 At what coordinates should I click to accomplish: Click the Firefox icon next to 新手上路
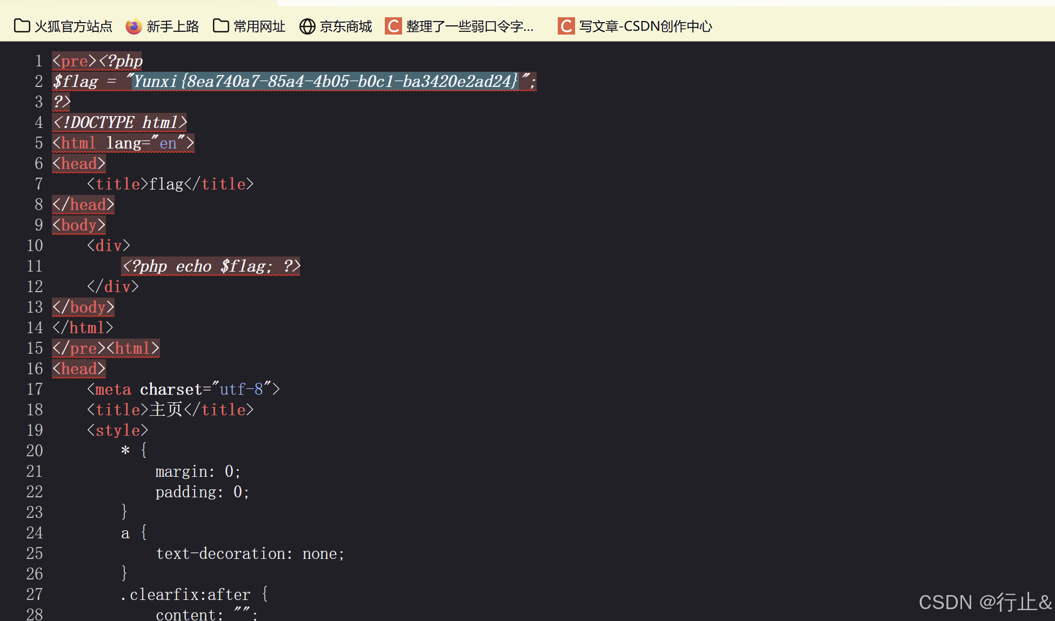133,26
